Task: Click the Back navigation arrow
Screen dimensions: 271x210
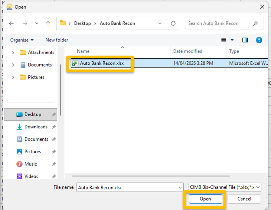Action: click(11, 23)
